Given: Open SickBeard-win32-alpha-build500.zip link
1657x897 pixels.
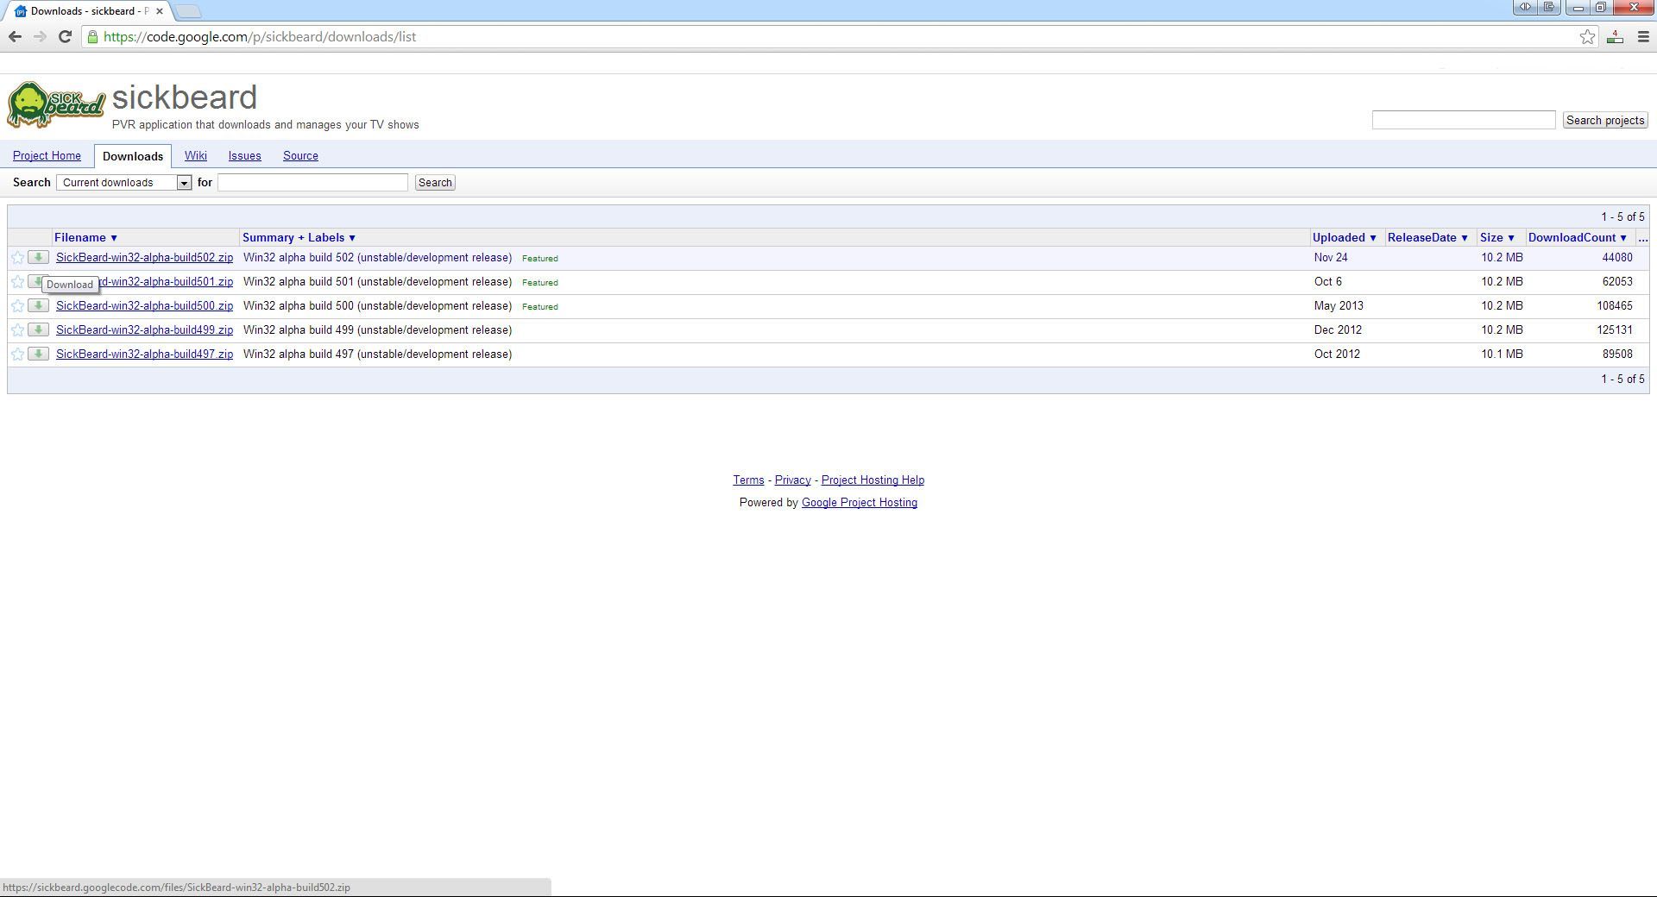Looking at the screenshot, I should [x=144, y=306].
